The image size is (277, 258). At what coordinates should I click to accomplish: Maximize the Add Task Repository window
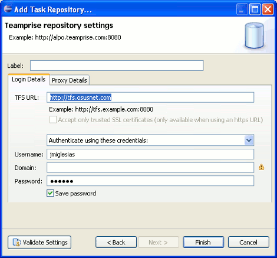[x=255, y=9]
